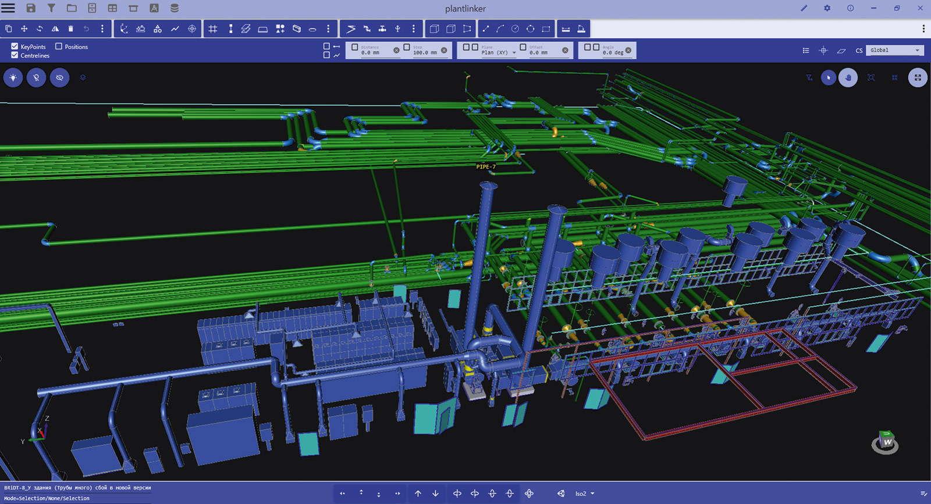Viewport: 931px width, 504px height.
Task: Open the Global coordinate system dropdown
Action: tap(894, 51)
